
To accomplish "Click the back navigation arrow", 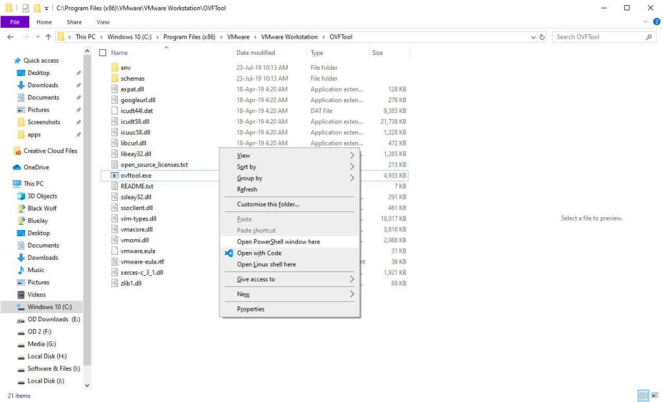I will pyautogui.click(x=11, y=37).
